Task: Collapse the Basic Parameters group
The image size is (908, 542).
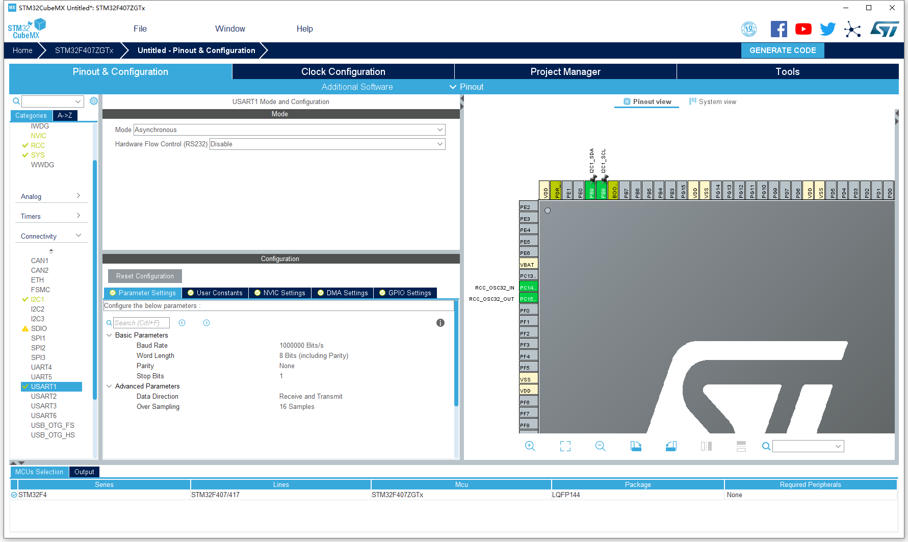Action: click(x=109, y=335)
